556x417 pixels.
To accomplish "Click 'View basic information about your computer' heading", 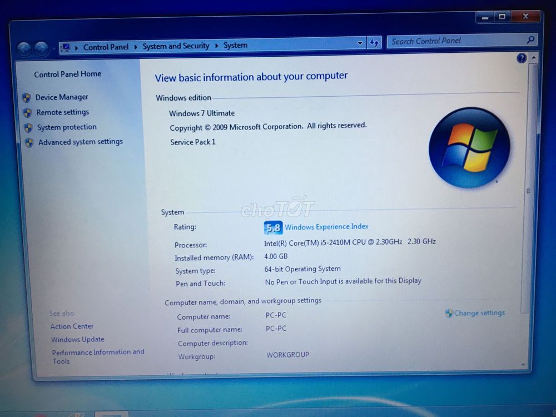I will (251, 77).
